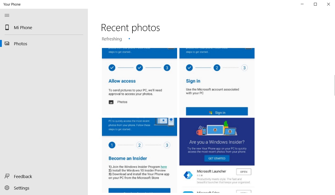Click the Photos picture icon in sidebar
This screenshot has height=195, width=335.
point(7,44)
